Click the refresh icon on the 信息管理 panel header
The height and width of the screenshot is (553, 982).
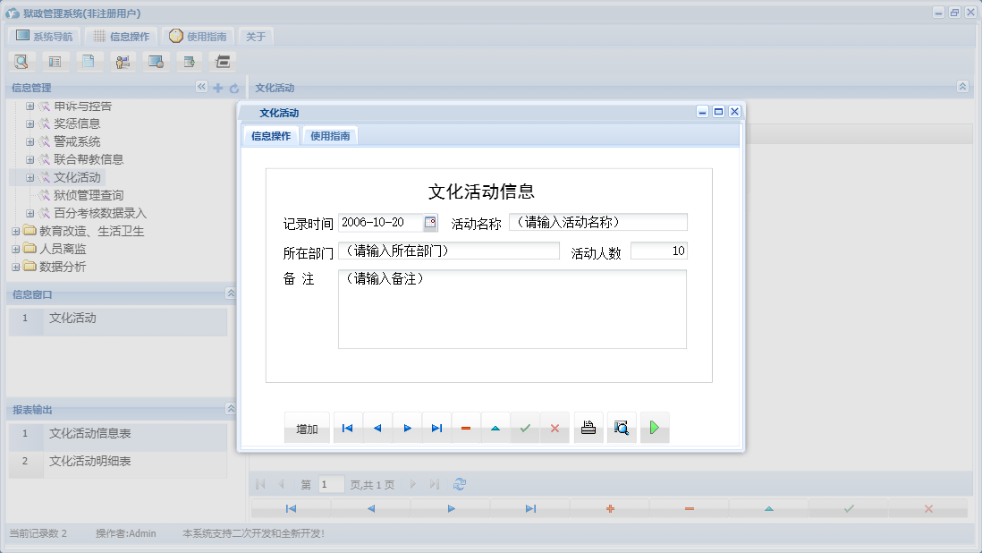point(233,87)
